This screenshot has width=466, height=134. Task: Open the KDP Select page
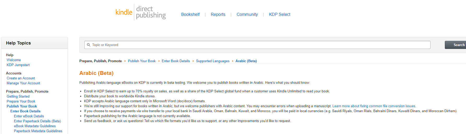point(280,14)
